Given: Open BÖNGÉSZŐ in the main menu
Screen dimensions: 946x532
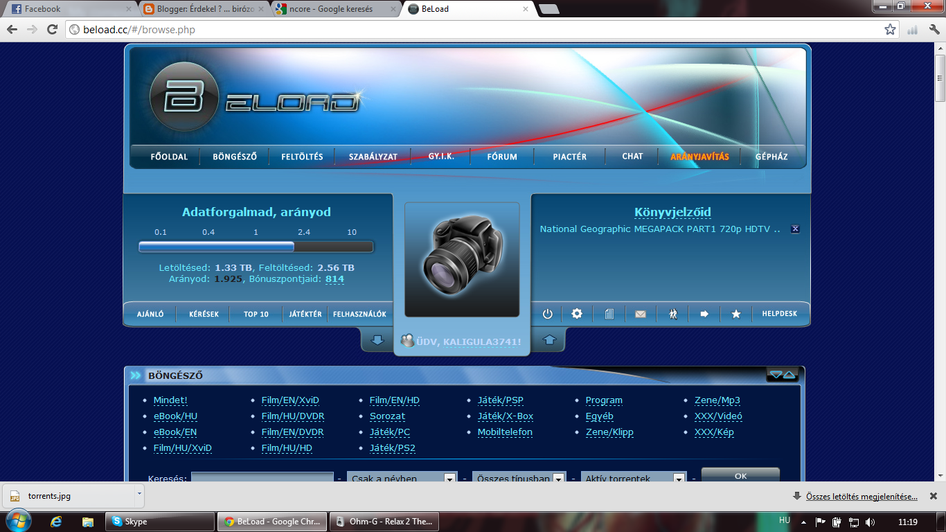Looking at the screenshot, I should (x=235, y=157).
